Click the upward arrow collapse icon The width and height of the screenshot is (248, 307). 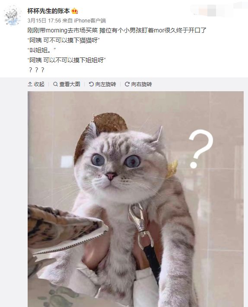[x=30, y=84]
